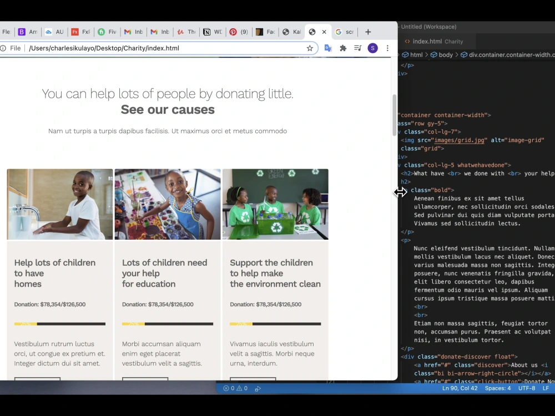The width and height of the screenshot is (555, 416).
Task: Click the homes card donation progress bar
Action: (x=60, y=324)
